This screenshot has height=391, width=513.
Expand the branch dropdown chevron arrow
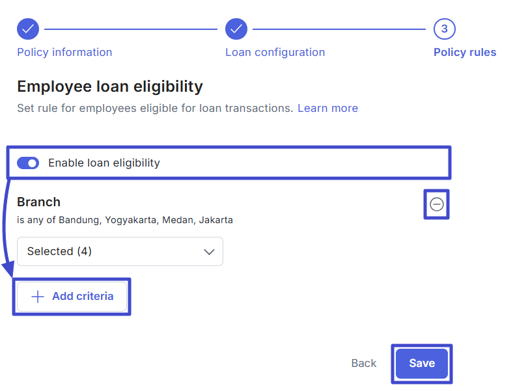tap(209, 251)
